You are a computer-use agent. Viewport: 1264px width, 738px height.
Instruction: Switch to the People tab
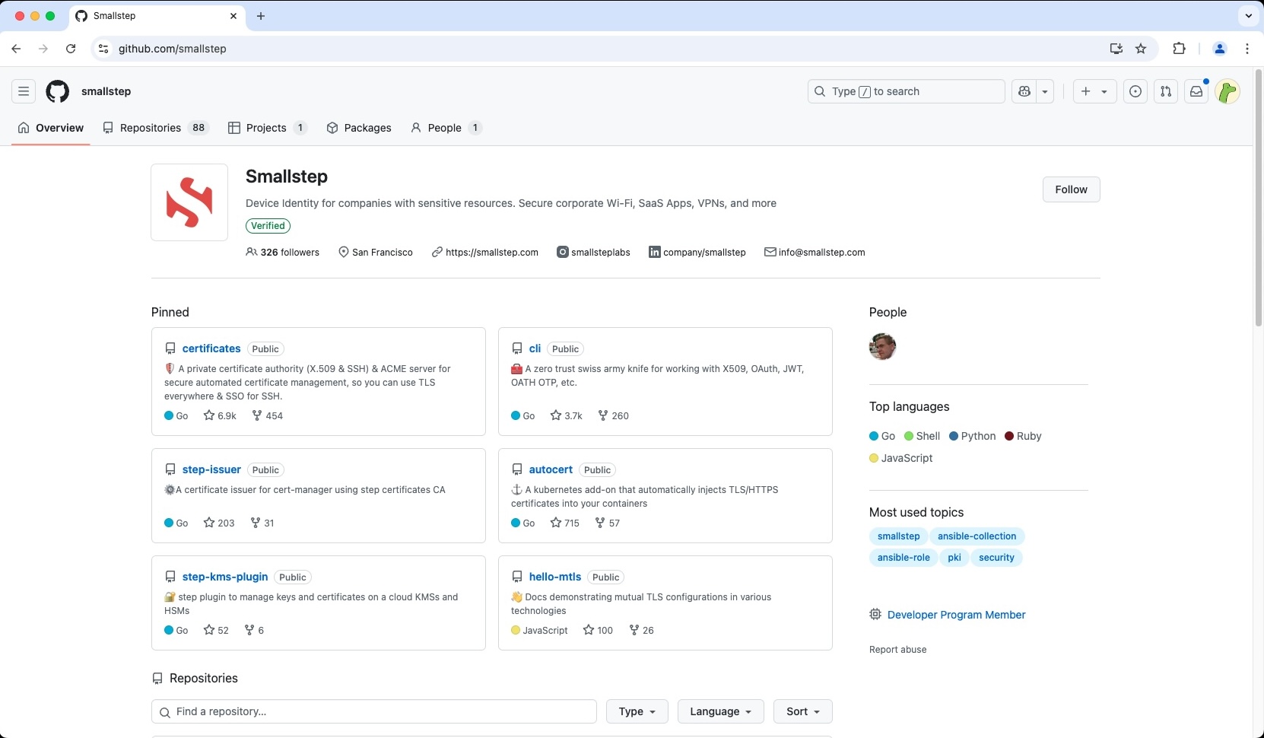click(446, 128)
